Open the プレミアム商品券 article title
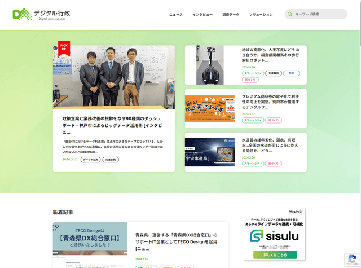Viewport: 361px width, 268px height. 271,102
